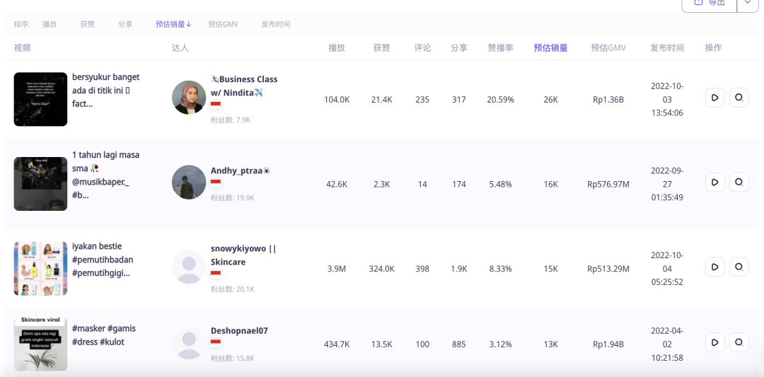Toggle 预估销量 sort order in sort bar

point(173,24)
